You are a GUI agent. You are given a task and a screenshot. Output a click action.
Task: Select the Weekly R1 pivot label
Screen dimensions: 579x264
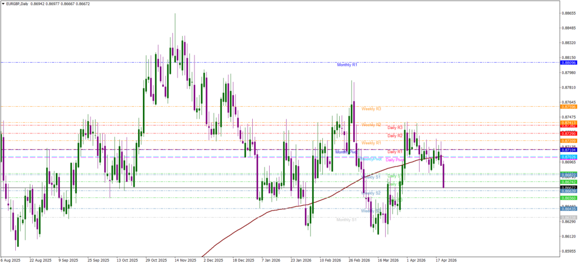click(x=371, y=143)
